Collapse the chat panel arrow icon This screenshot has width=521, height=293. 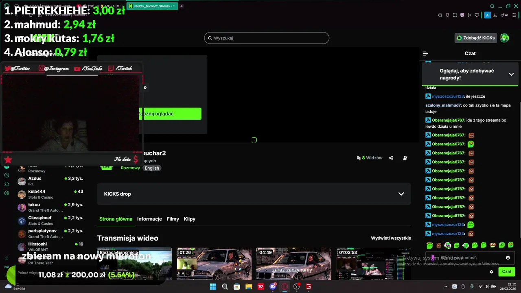[425, 53]
